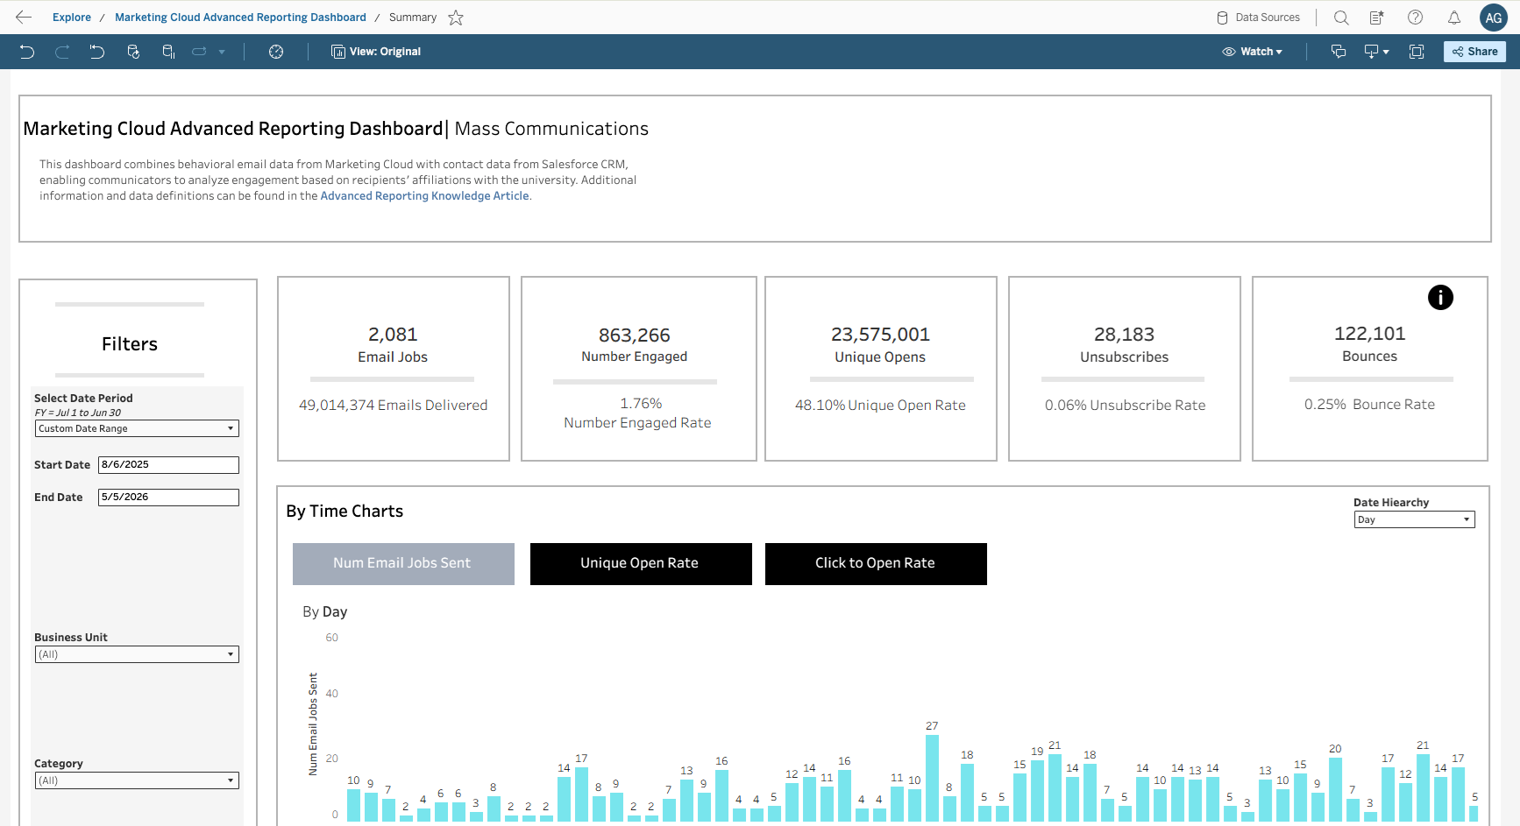Open the Watch dropdown
The width and height of the screenshot is (1520, 826).
(x=1253, y=52)
